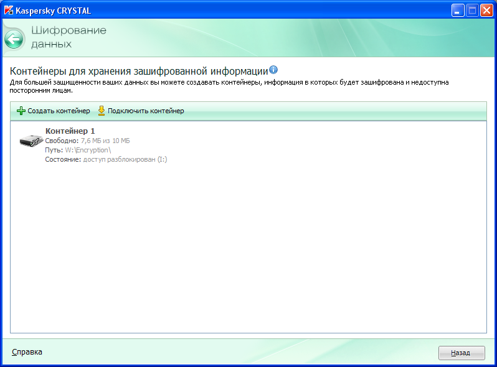Click the path W:\Encryption\
Viewport: 497px width, 367px height.
click(88, 150)
